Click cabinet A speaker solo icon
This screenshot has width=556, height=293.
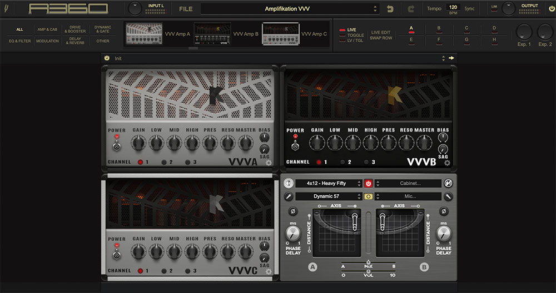click(289, 183)
